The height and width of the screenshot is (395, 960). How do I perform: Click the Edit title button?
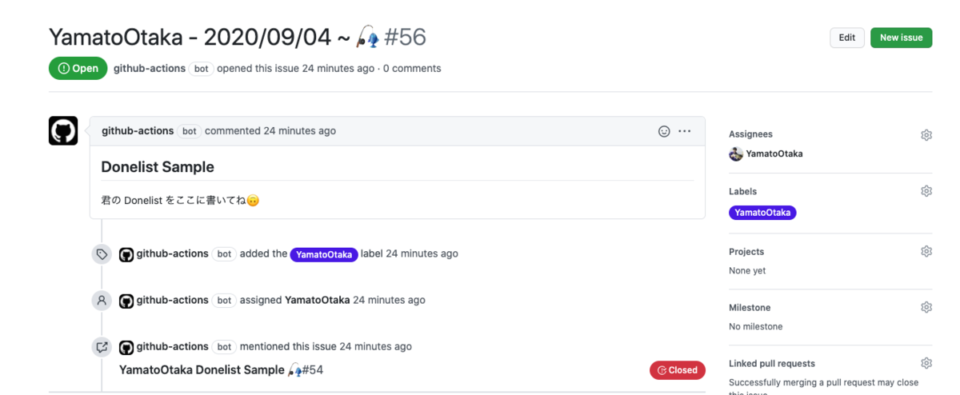coord(847,38)
